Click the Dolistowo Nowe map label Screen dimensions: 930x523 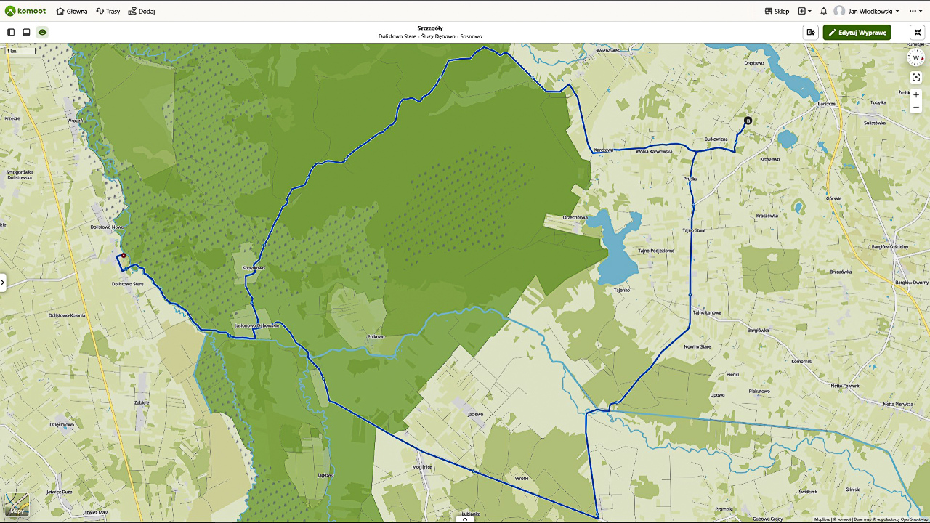(105, 227)
